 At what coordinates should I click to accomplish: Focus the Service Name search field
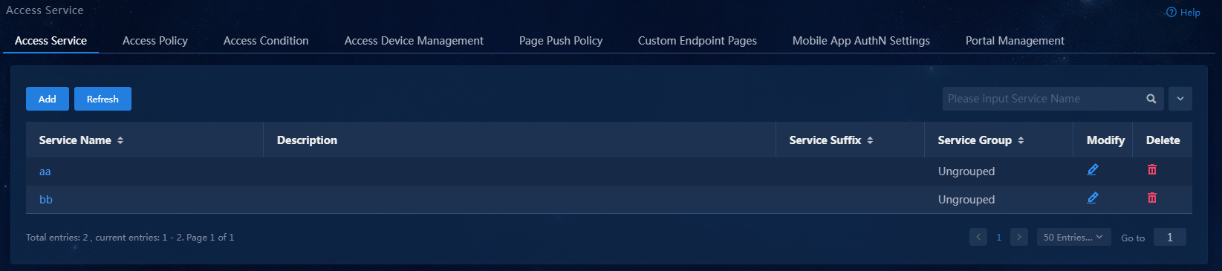(1044, 99)
